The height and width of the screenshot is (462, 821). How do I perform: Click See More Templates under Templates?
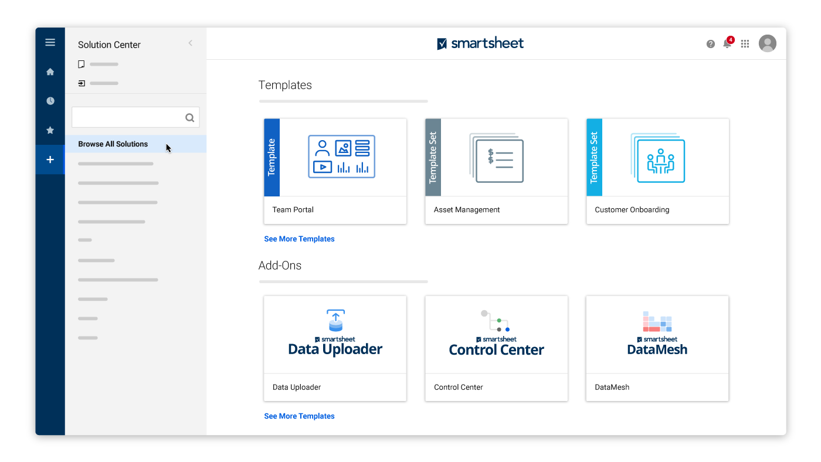(299, 239)
